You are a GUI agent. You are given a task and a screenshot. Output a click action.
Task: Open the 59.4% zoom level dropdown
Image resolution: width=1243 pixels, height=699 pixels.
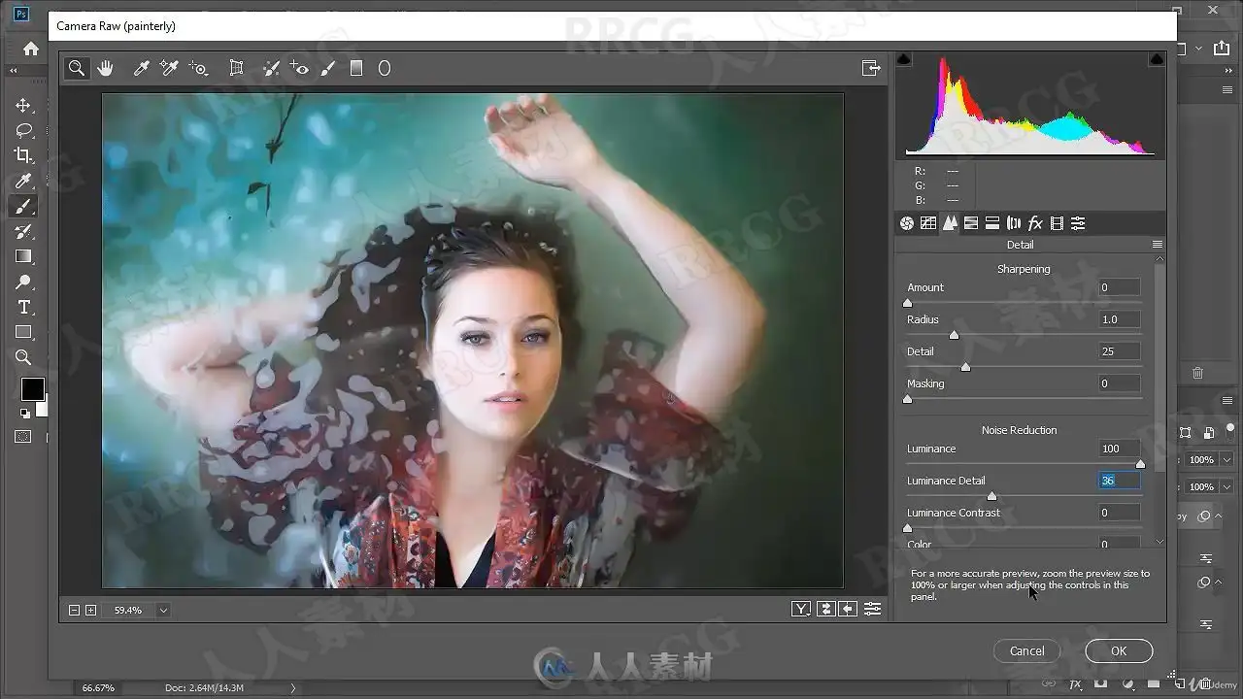(x=163, y=611)
